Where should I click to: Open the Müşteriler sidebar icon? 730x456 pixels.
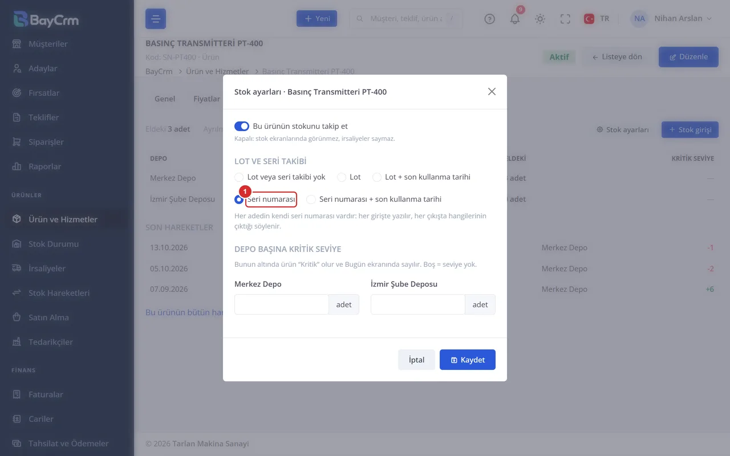[17, 44]
